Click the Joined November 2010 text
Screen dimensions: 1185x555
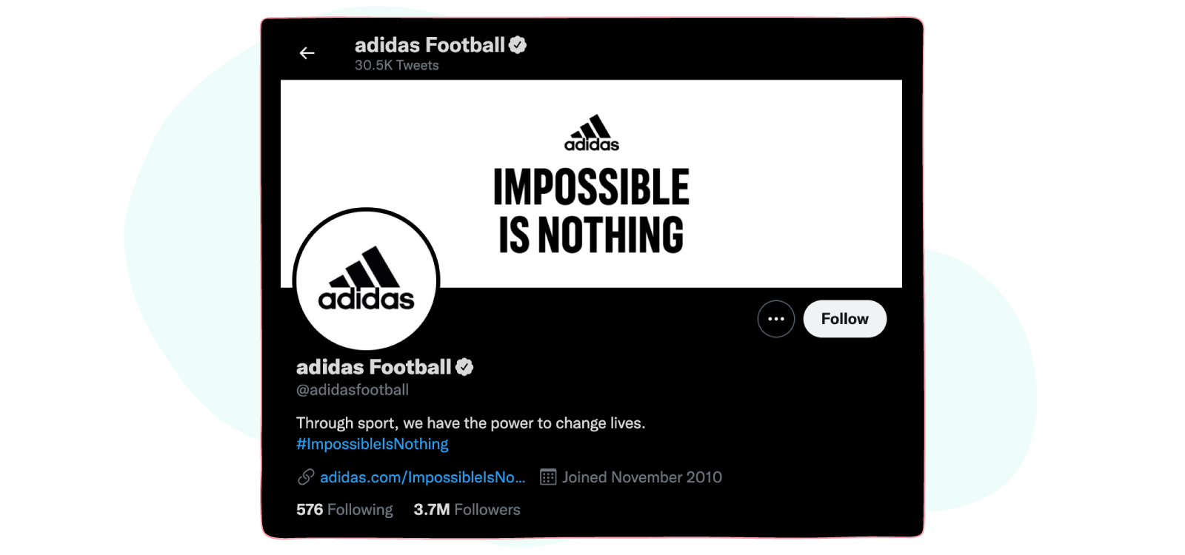[x=641, y=477]
